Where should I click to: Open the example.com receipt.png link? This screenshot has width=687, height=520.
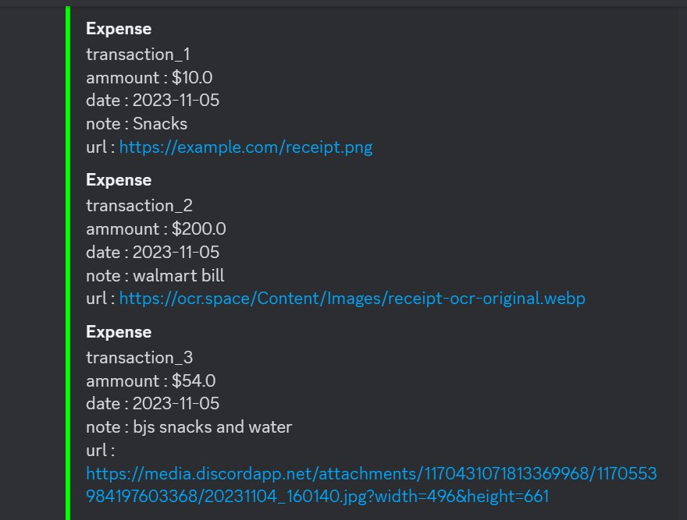point(246,147)
